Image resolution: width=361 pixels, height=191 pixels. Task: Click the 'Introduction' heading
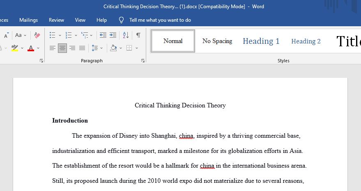click(70, 121)
